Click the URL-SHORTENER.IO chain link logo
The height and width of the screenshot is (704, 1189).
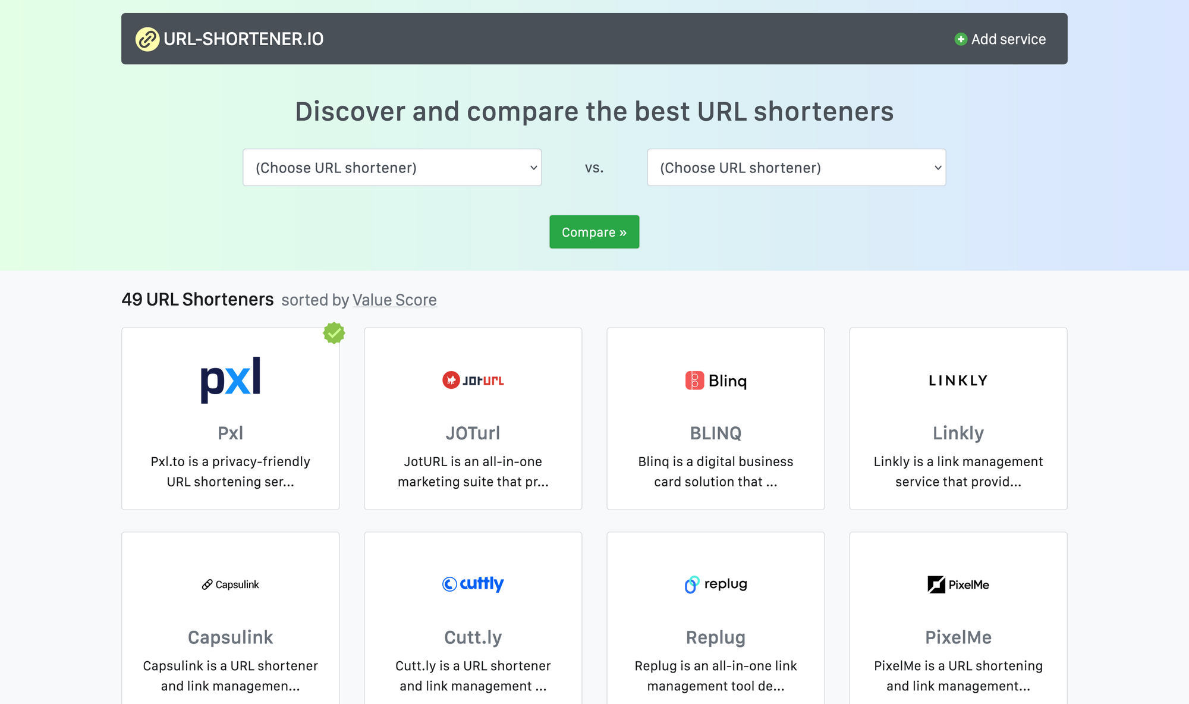tap(147, 39)
